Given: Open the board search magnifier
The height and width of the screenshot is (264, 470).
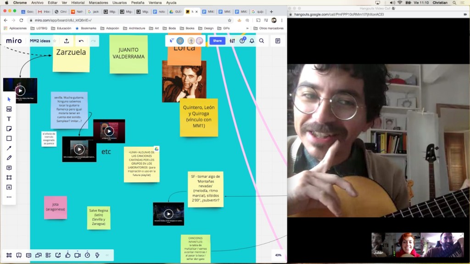Looking at the screenshot, I should (x=262, y=41).
